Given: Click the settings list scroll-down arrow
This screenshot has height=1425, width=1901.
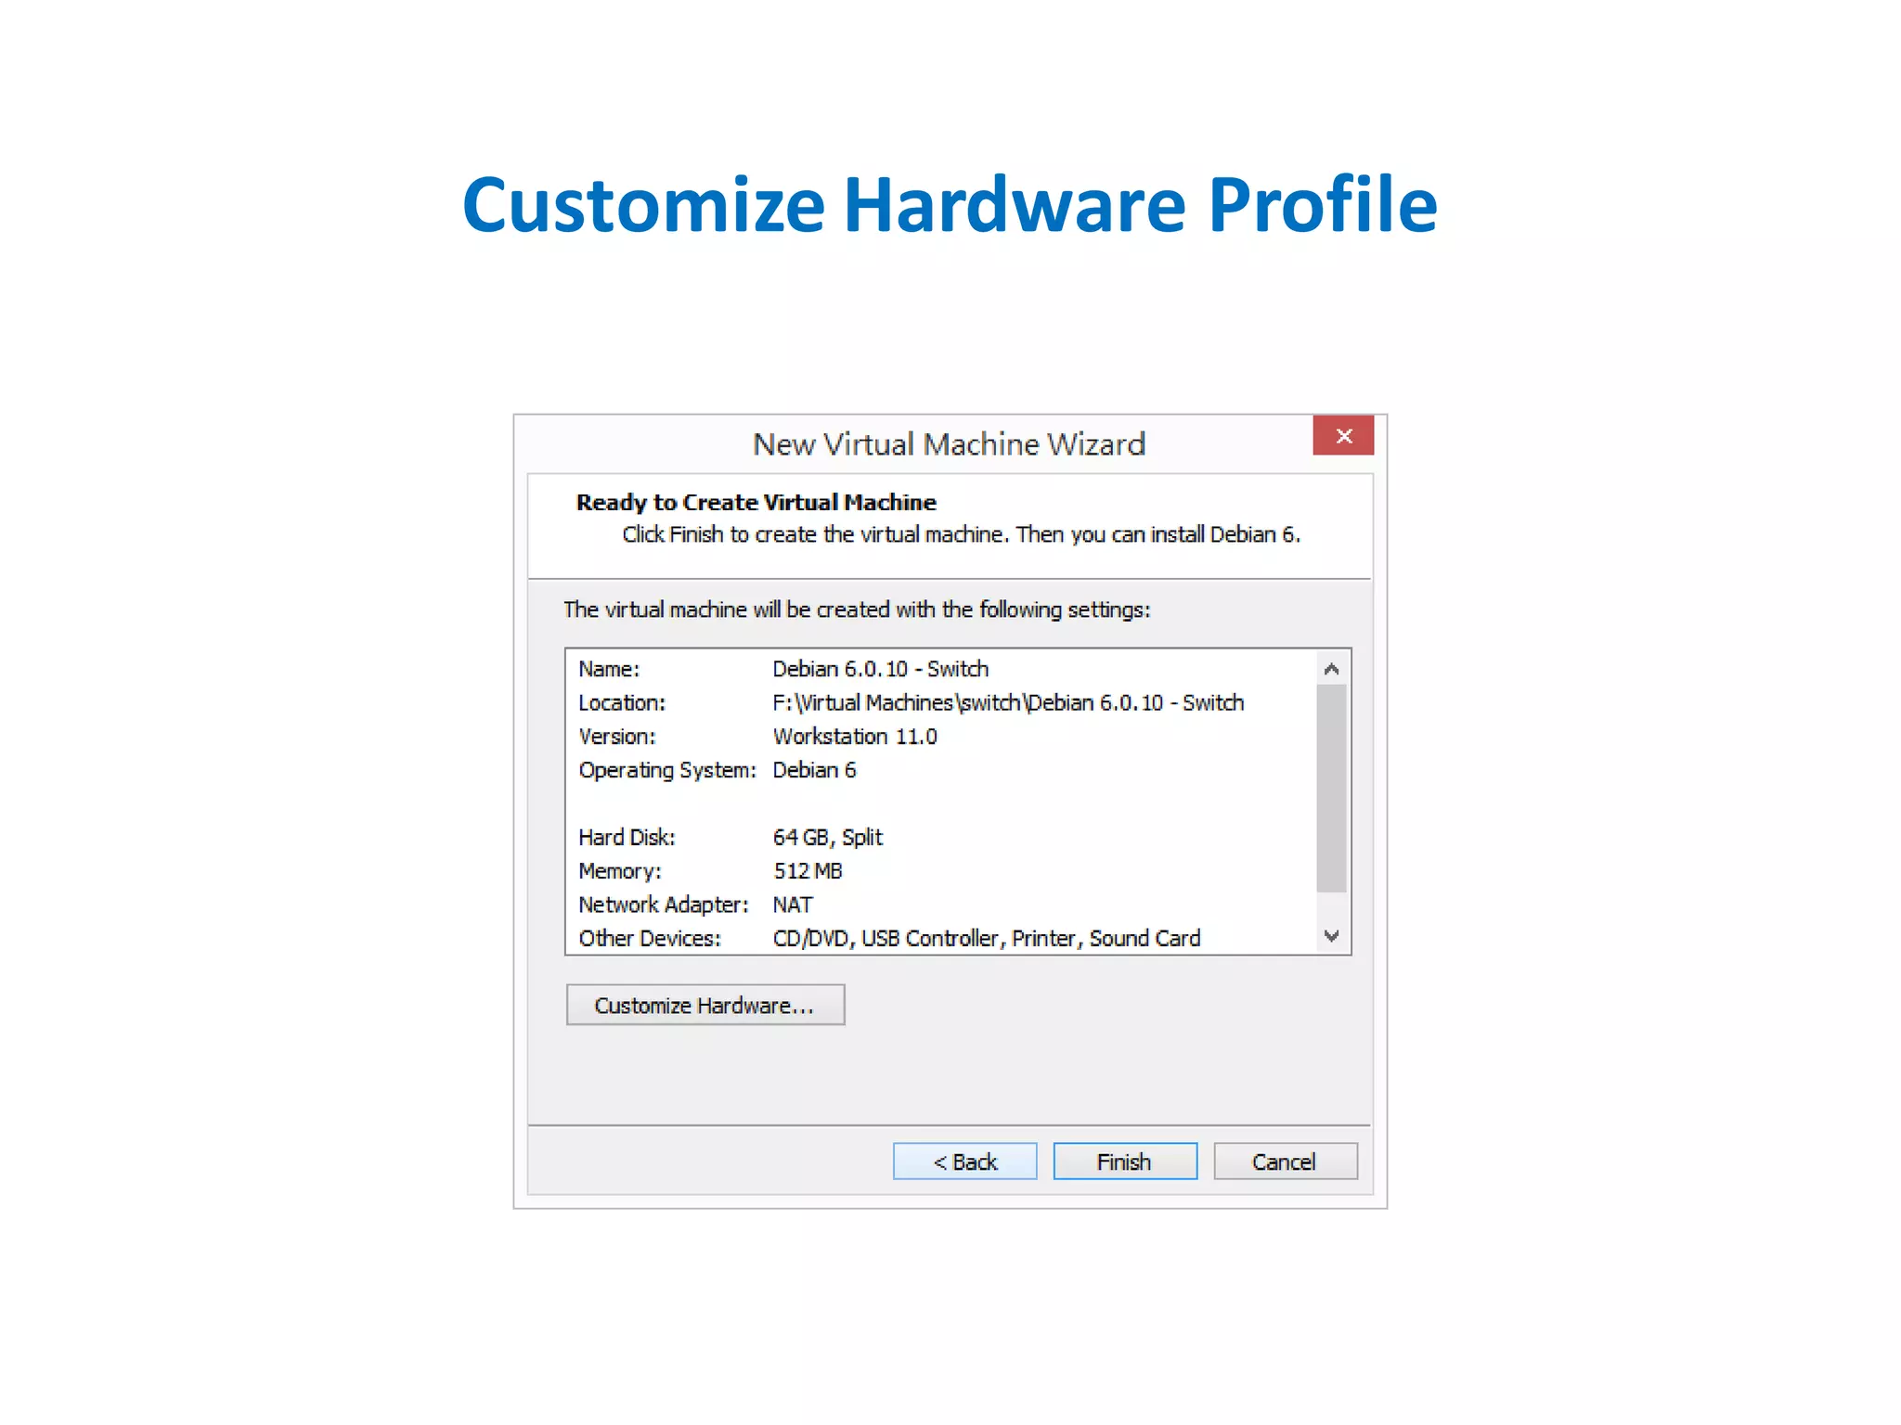Looking at the screenshot, I should click(x=1331, y=936).
